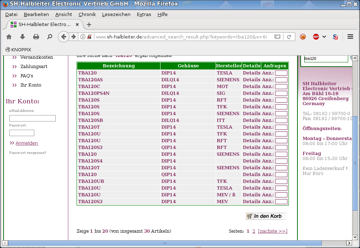The height and width of the screenshot is (248, 360).
Task: Go to results page 2
Action: (254, 231)
